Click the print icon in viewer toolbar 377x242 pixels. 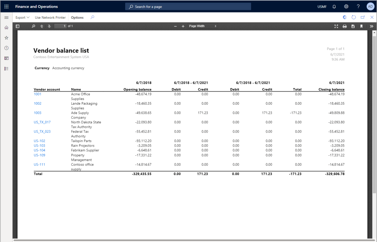[345, 26]
